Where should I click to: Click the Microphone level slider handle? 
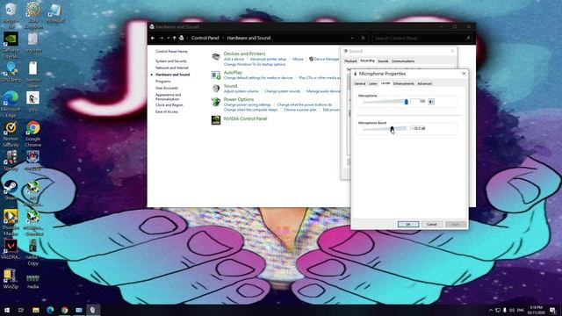click(x=406, y=102)
